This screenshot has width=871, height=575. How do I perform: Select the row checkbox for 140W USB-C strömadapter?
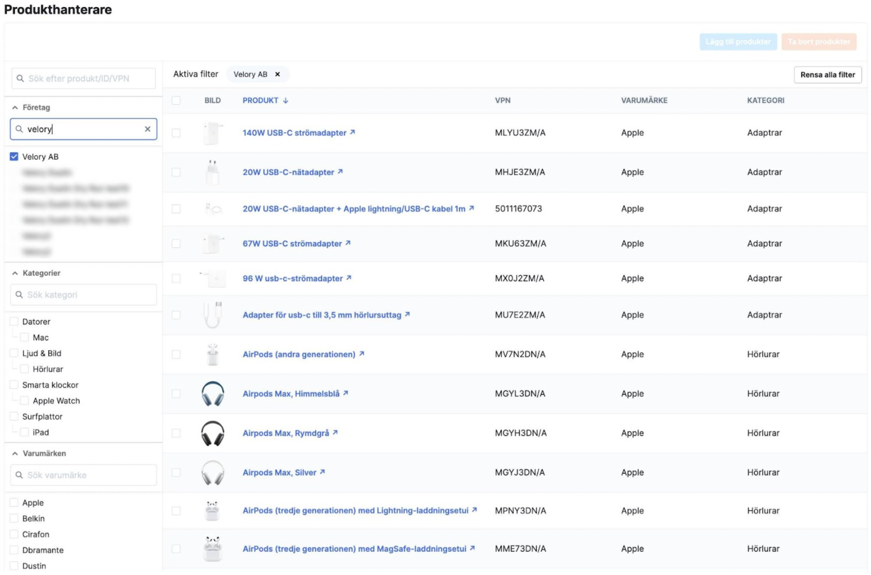176,133
